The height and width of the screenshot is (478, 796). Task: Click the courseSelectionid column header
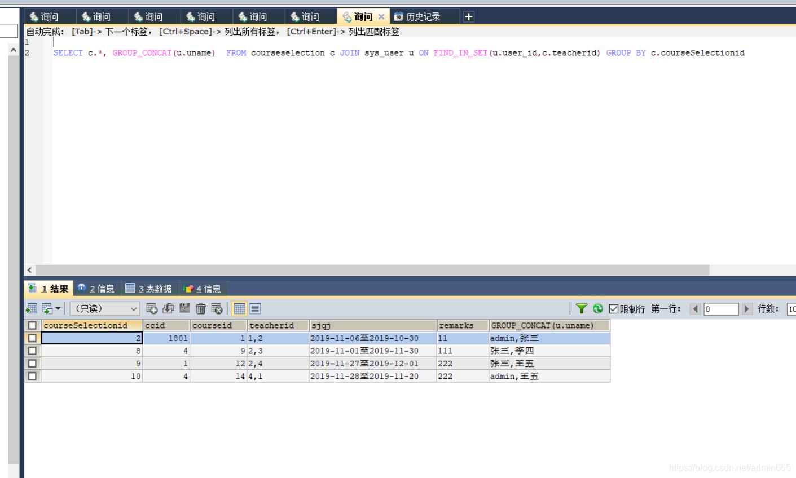(x=92, y=325)
